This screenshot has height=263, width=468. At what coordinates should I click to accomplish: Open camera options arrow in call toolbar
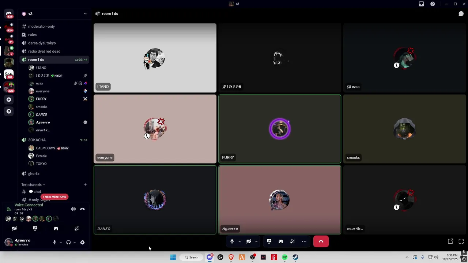coord(256,241)
